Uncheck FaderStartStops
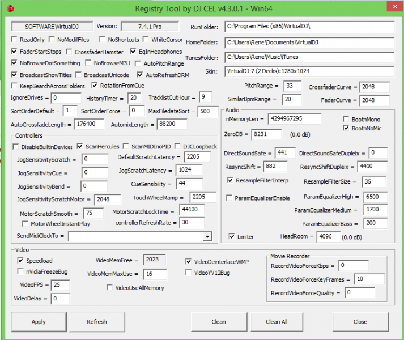Screen dimensions: 404x340 [14, 52]
